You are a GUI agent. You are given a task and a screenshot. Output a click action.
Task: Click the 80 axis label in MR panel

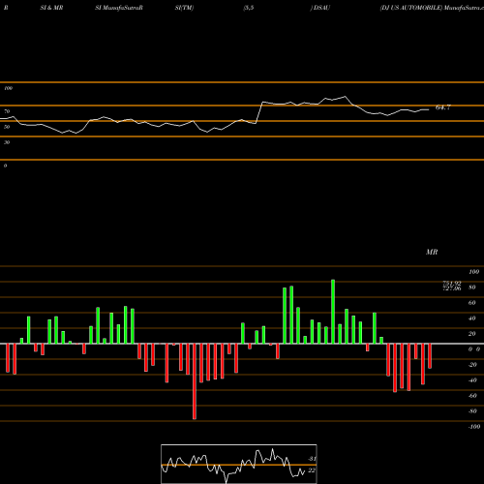[472, 287]
